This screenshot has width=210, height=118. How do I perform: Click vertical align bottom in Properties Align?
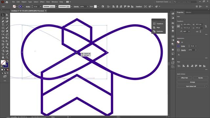point(204,66)
